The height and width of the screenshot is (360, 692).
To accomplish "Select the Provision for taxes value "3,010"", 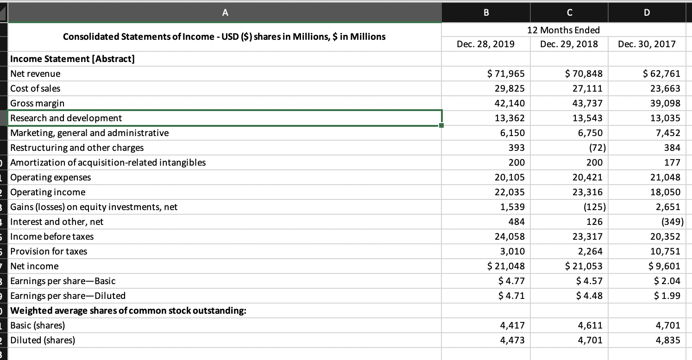I will (x=485, y=251).
